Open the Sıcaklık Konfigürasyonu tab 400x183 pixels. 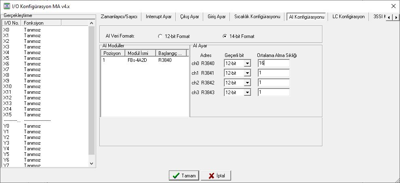257,17
